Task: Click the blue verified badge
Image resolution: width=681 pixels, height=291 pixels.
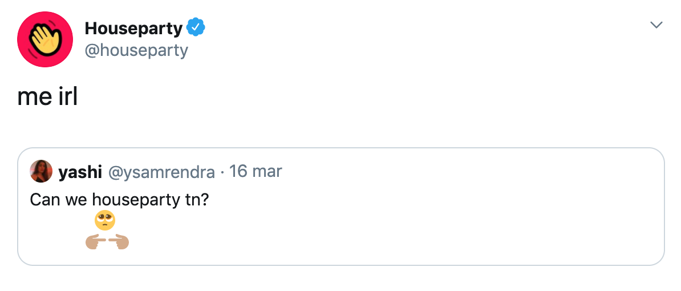Action: (x=196, y=27)
